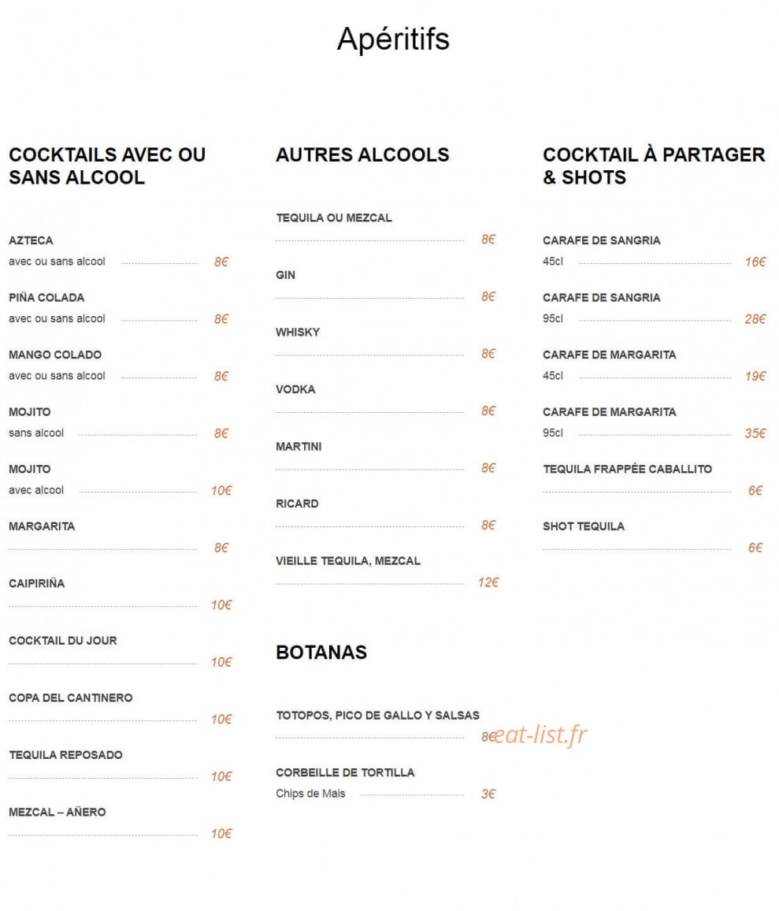This screenshot has height=911, width=779.
Task: Select Mezcal – Añero item
Action: coord(57,812)
